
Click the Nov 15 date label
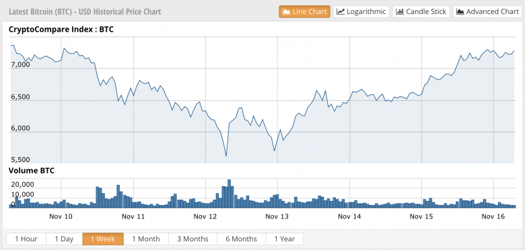coord(421,216)
